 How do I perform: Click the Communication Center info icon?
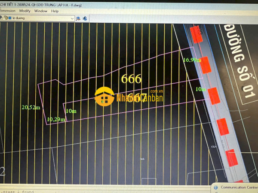click(215, 187)
